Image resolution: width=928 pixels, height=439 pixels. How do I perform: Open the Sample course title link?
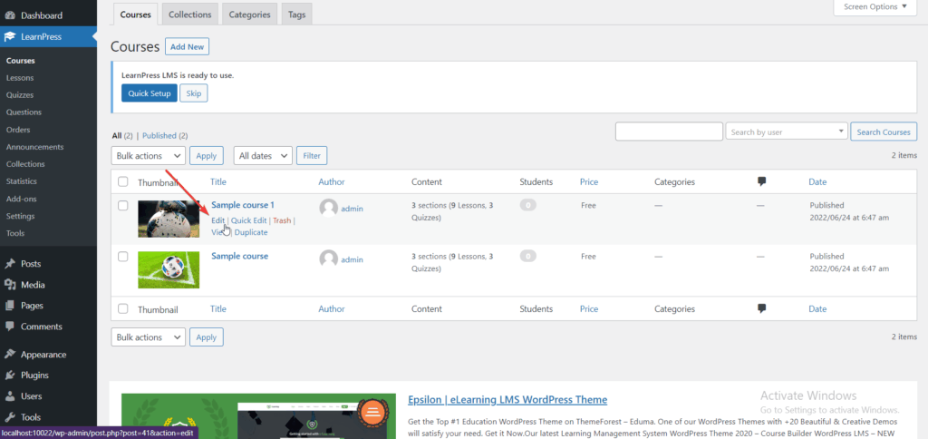pyautogui.click(x=239, y=256)
